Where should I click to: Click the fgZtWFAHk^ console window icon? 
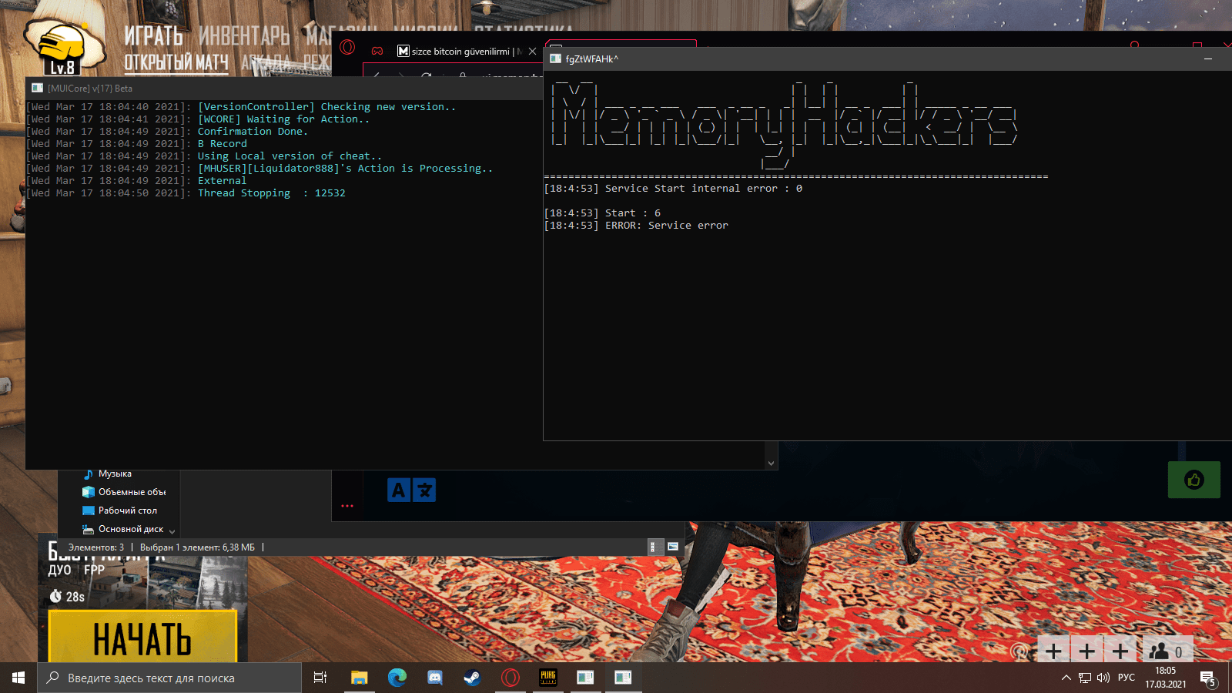[x=555, y=59]
